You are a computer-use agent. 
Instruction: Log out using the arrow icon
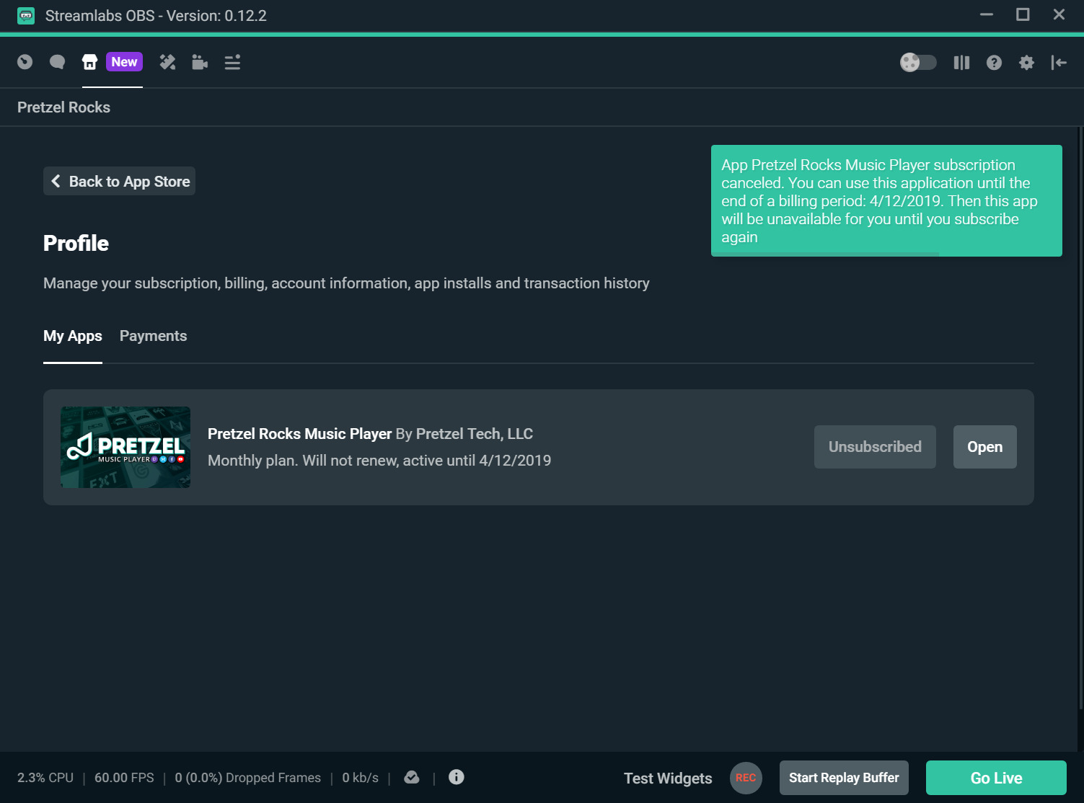click(x=1059, y=63)
